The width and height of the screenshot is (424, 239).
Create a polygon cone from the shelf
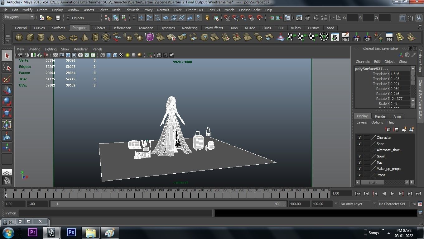(52, 38)
